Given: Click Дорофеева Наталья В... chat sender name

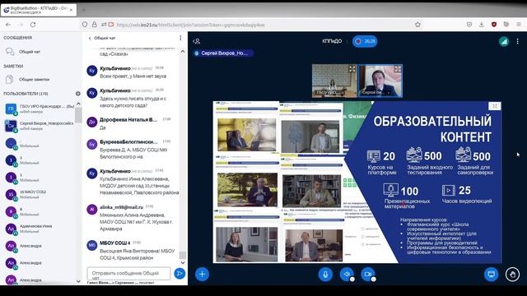Looking at the screenshot, I should click(128, 119).
